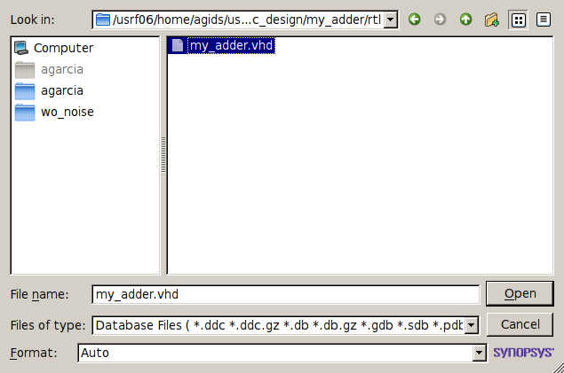Create a new folder using folder-plus icon
This screenshot has width=564, height=373.
492,19
